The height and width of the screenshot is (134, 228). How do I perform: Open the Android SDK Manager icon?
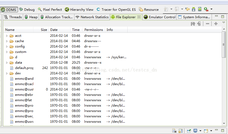pyautogui.click(x=194, y=9)
